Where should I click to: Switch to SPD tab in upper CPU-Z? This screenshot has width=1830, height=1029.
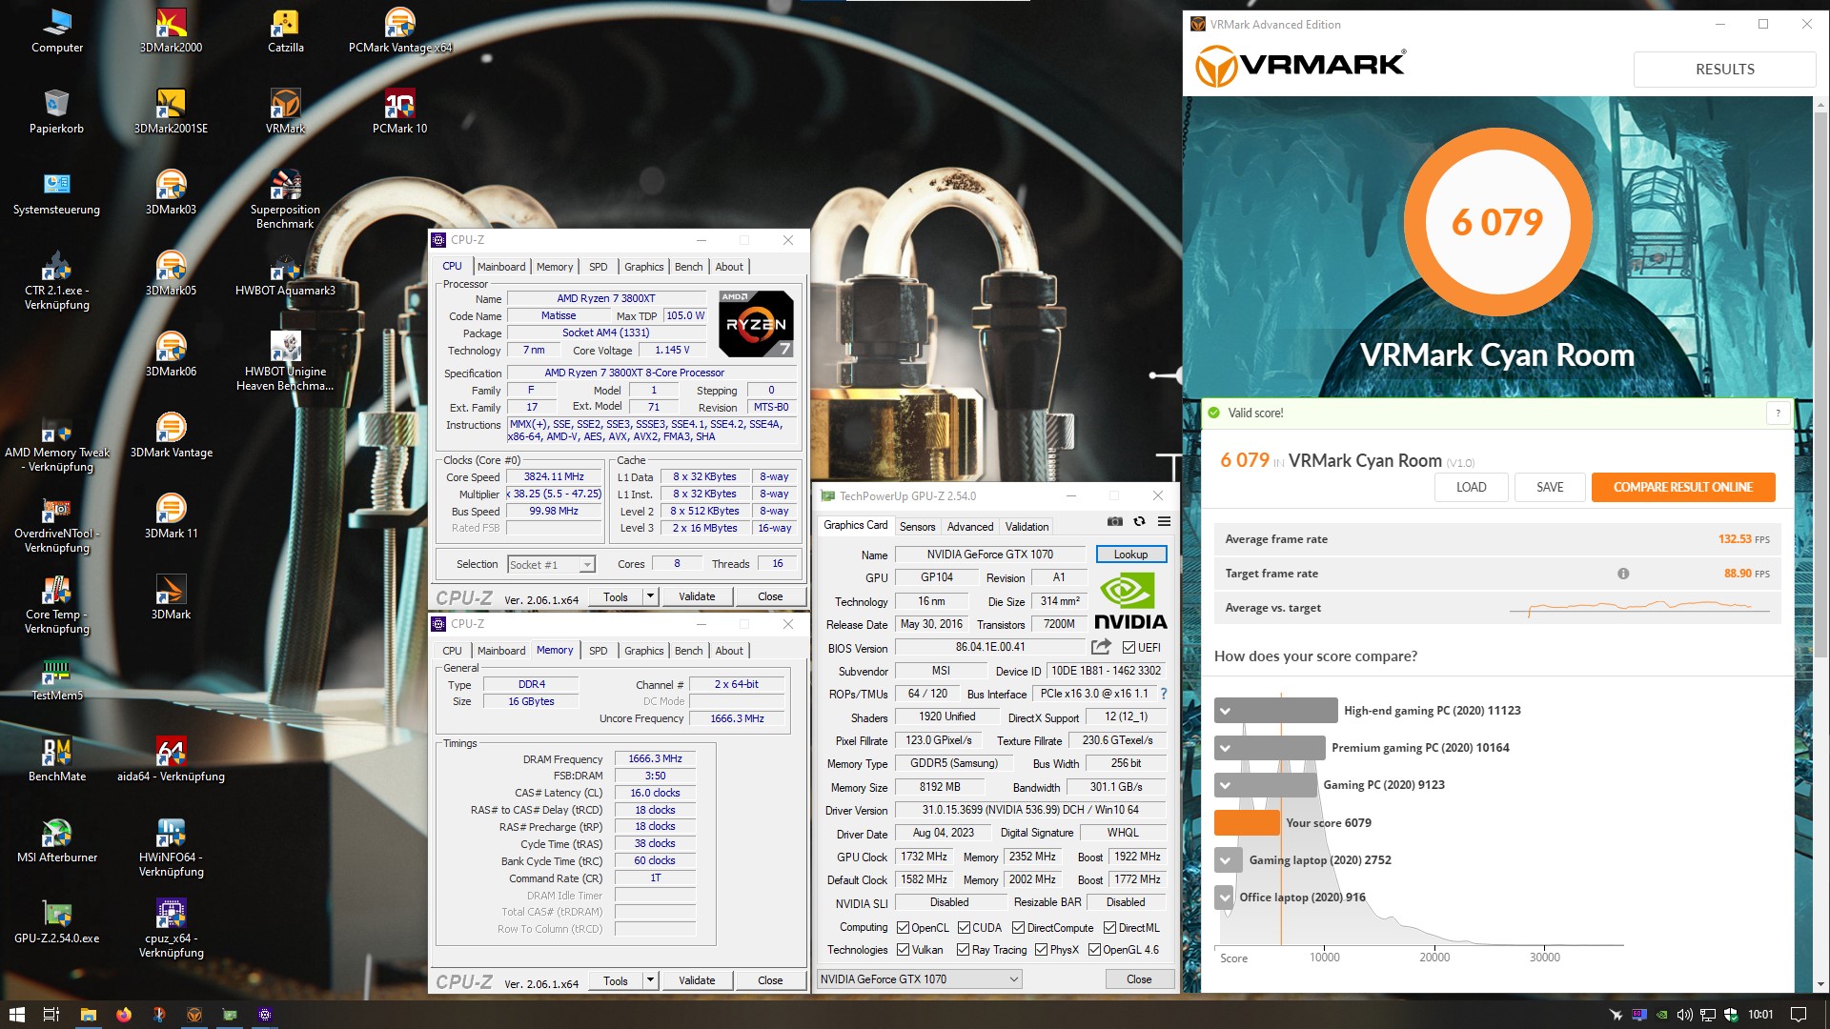tap(598, 267)
